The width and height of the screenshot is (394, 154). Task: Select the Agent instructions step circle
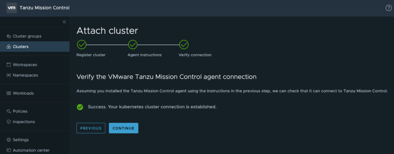point(133,45)
